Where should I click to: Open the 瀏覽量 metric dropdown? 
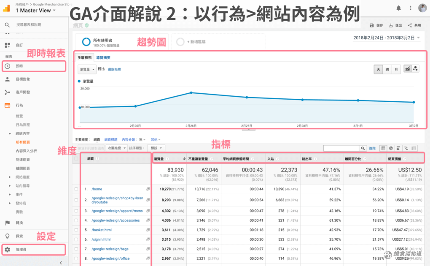pos(87,70)
